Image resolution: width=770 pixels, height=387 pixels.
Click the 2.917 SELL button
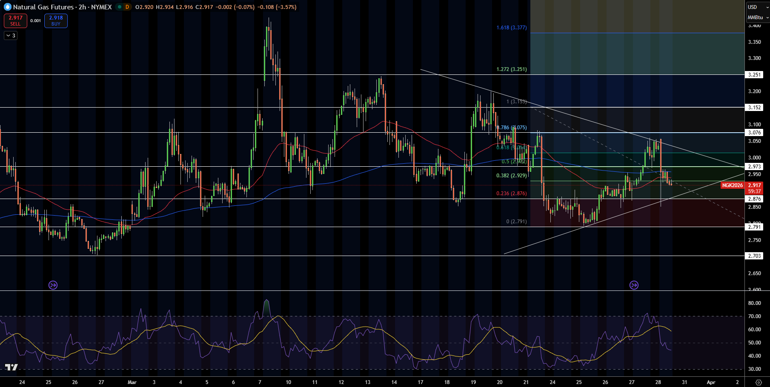(15, 20)
